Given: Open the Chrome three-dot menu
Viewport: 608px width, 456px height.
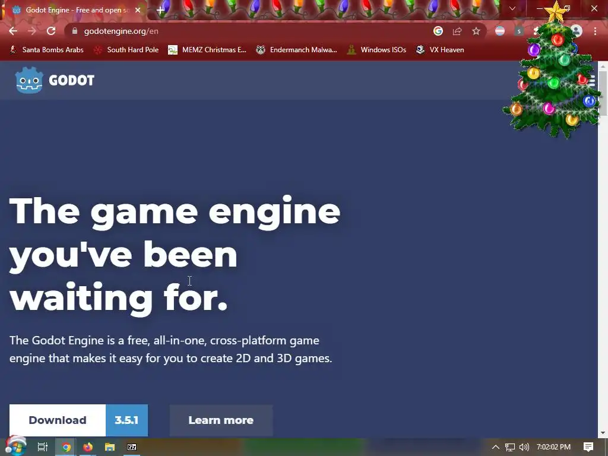Looking at the screenshot, I should coord(595,31).
